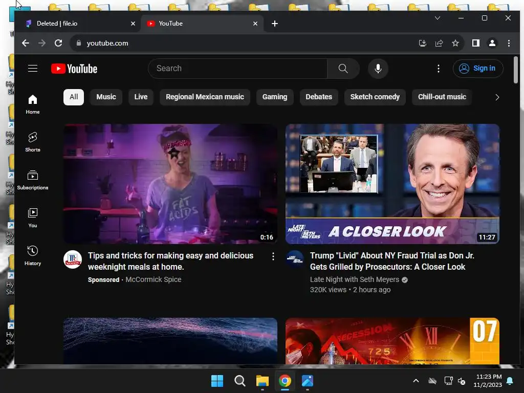Filter by Live chip
524x393 pixels.
141,97
